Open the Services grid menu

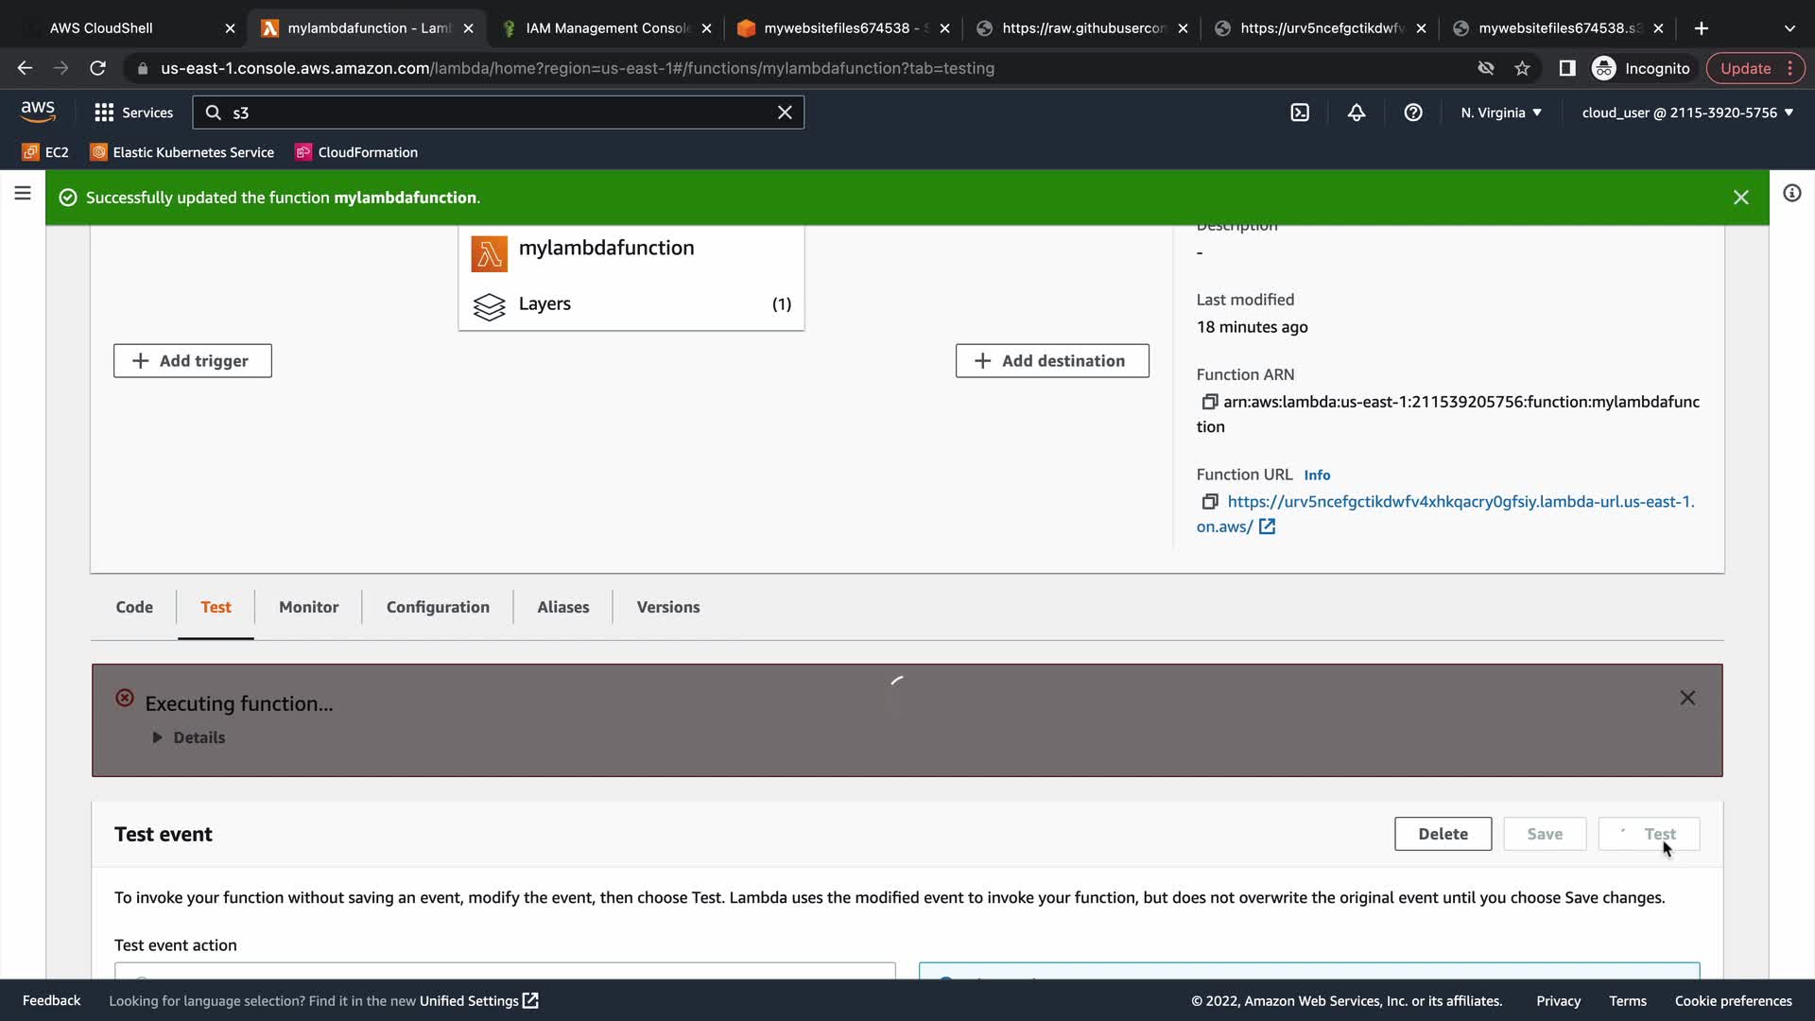coord(133,112)
